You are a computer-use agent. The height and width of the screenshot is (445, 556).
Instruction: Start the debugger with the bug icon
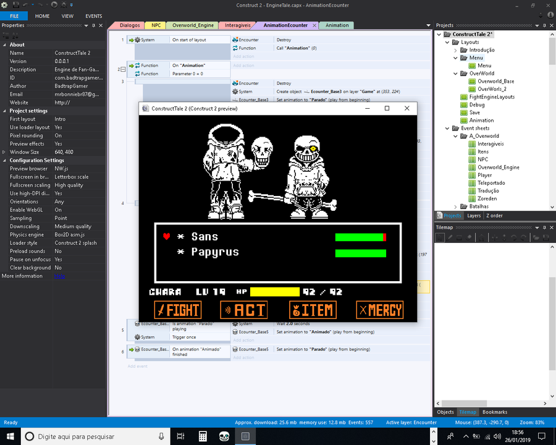tap(64, 5)
